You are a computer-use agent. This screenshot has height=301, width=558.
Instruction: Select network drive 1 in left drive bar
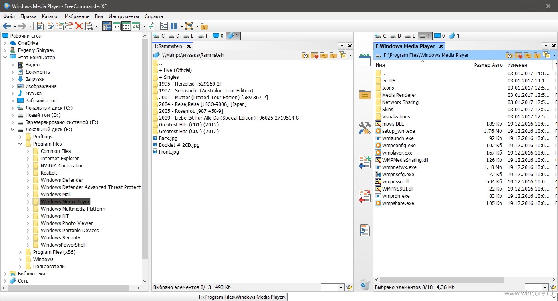pos(233,36)
